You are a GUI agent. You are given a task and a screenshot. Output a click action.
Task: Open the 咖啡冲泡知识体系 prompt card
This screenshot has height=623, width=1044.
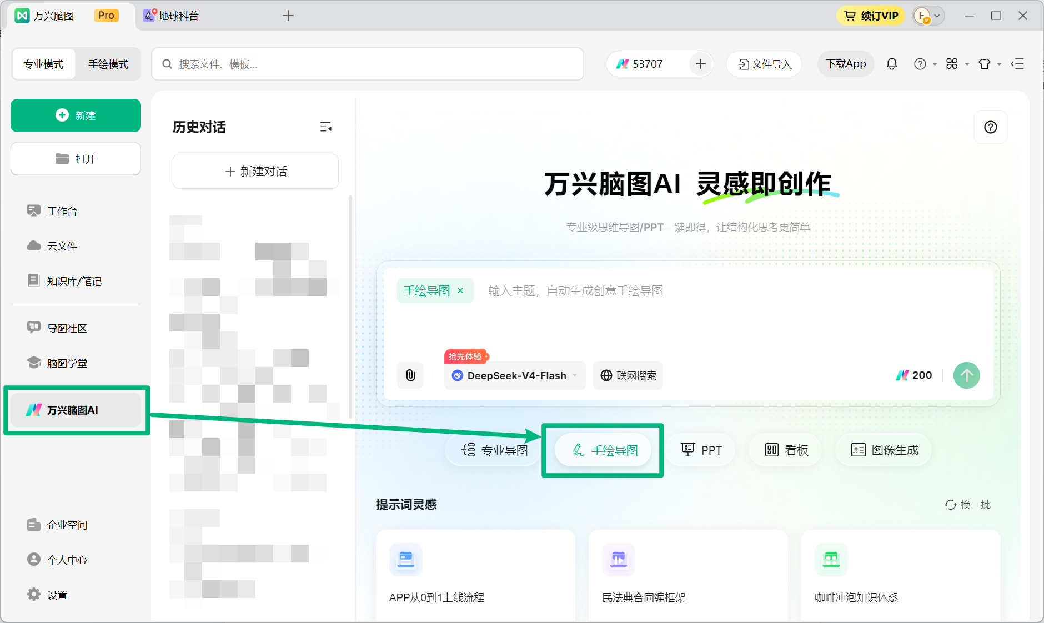pyautogui.click(x=901, y=576)
